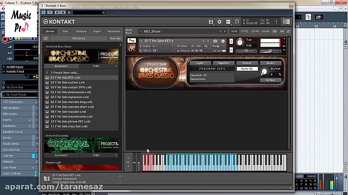
Task: Click the instrument info (i) icon
Action: pyautogui.click(x=223, y=41)
